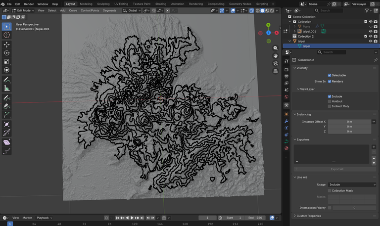This screenshot has height=226, width=380.
Task: Open the Render menu
Action: pos(29,4)
